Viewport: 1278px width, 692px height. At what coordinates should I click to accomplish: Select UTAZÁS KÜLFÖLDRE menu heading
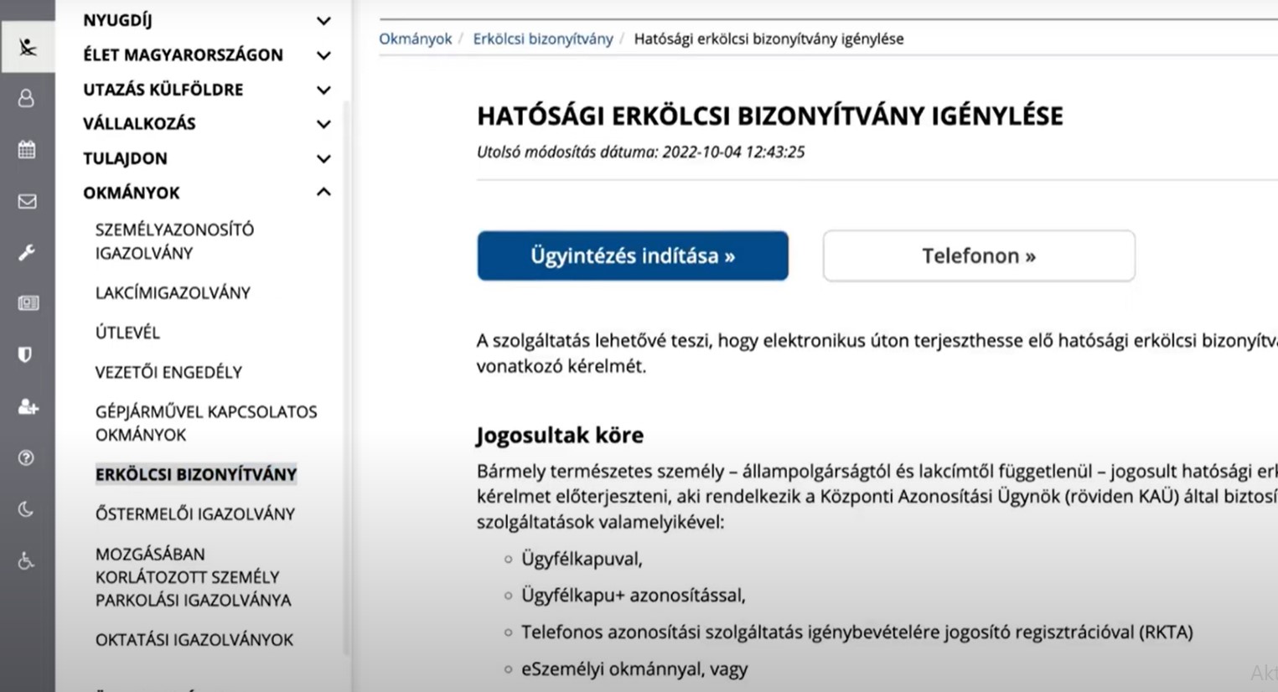point(163,90)
